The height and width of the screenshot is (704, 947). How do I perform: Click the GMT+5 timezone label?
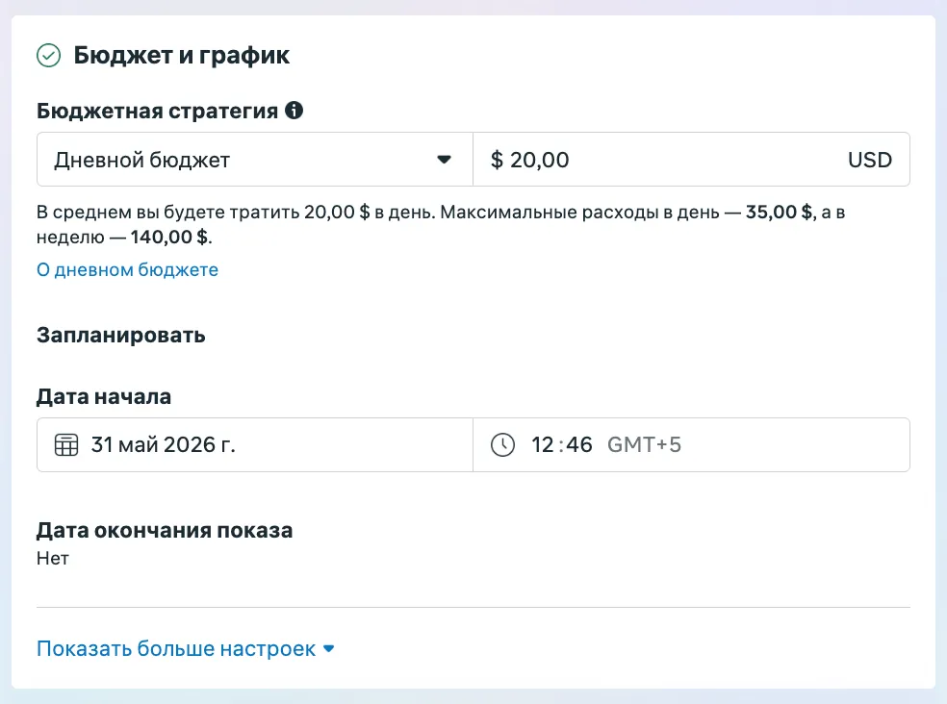644,445
